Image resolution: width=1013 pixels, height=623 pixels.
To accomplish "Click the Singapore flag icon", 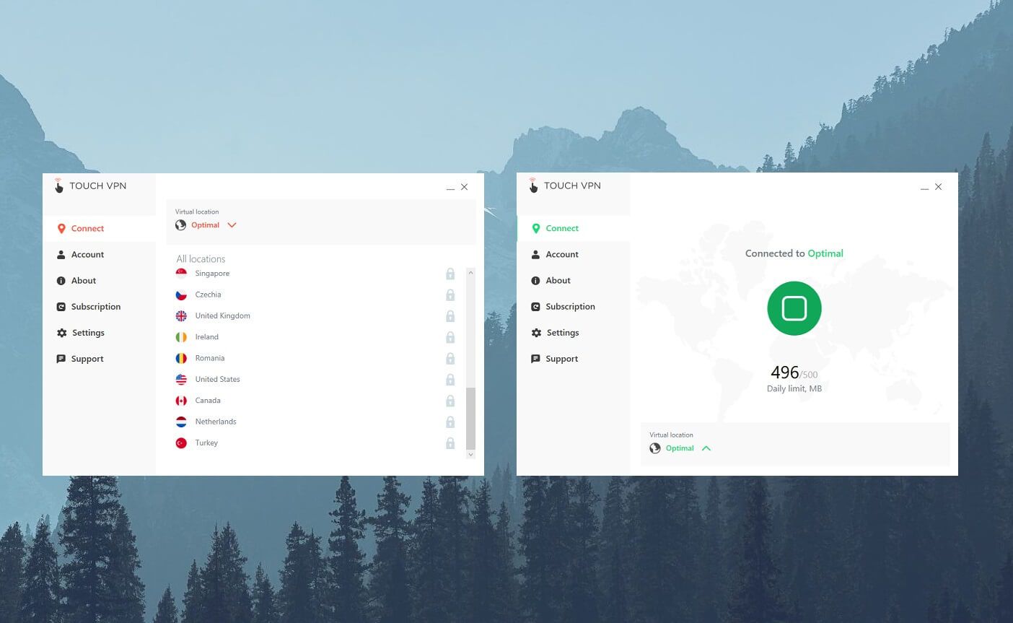I will click(181, 274).
